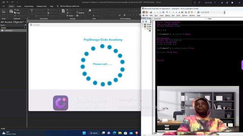Open Microsoft Edge from the taskbar
Screen dimensions: 243x136
[x=114, y=133]
